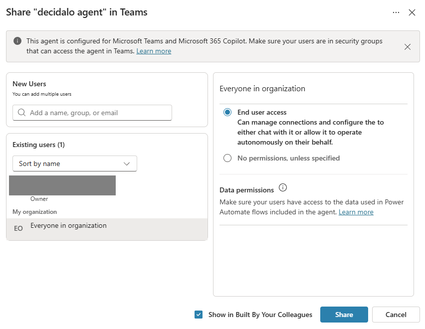
Task: Click the Cancel button
Action: [x=396, y=315]
